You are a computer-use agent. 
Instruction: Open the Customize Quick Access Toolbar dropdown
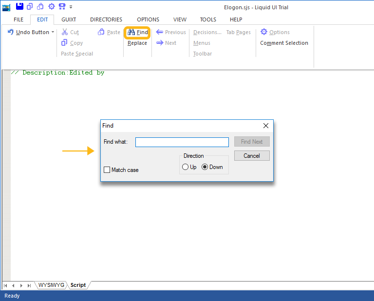[71, 7]
